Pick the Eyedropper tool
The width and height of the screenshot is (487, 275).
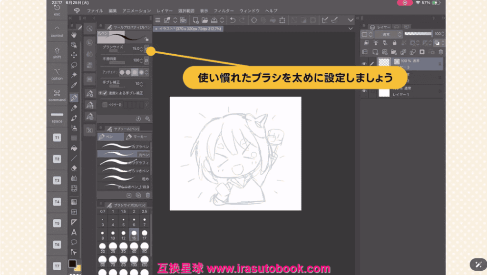pos(74,86)
